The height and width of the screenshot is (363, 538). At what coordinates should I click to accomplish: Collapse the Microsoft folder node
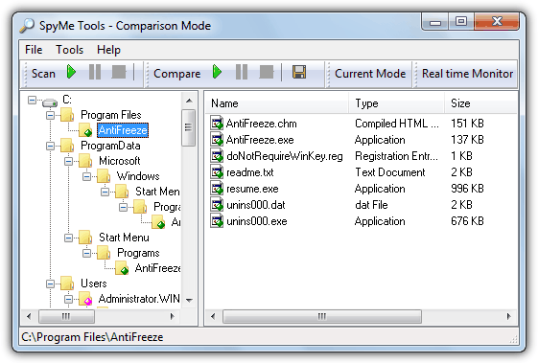(69, 162)
